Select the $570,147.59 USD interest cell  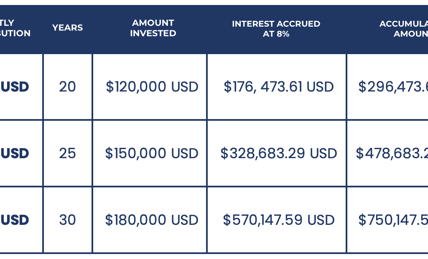(278, 220)
